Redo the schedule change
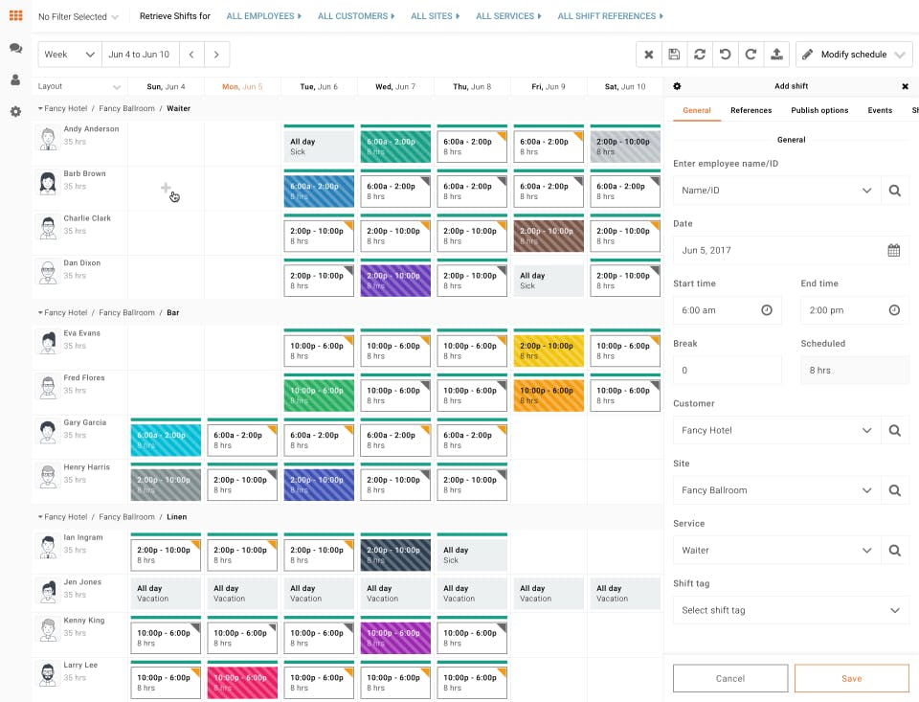Screen dimensions: 919x702 coord(751,55)
